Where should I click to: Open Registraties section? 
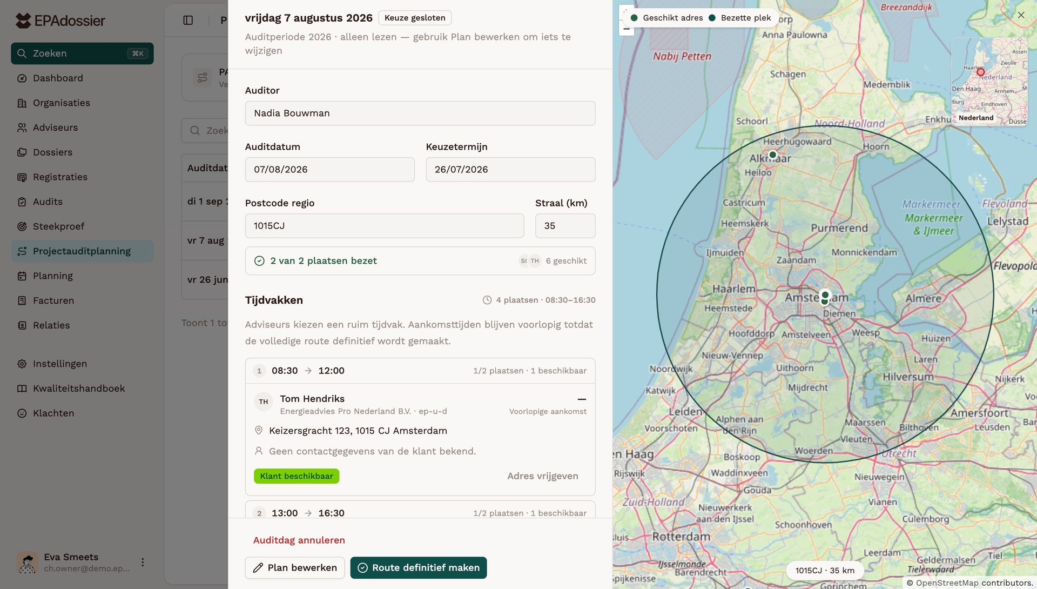82,177
